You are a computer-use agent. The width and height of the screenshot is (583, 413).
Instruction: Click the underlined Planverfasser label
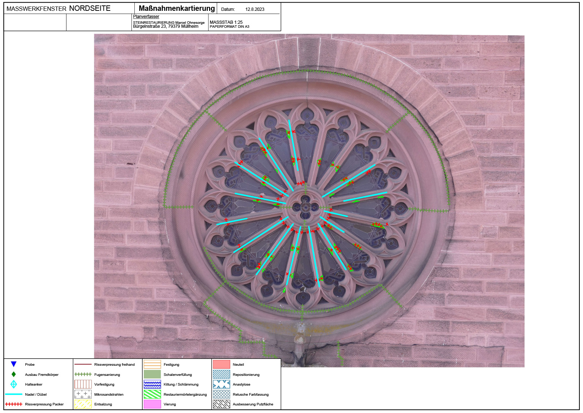146,17
